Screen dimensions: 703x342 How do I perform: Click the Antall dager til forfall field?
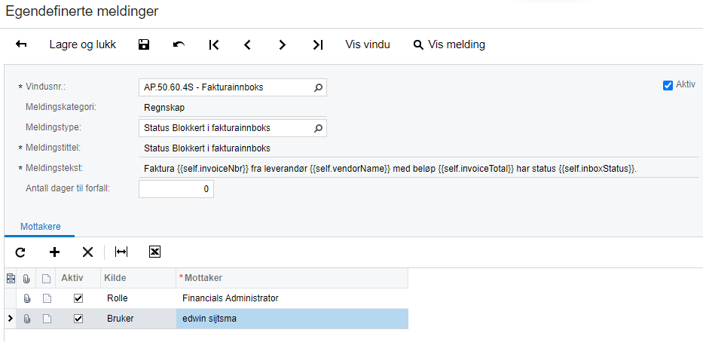176,189
